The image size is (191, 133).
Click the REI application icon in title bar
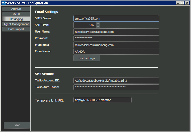point(3,3)
